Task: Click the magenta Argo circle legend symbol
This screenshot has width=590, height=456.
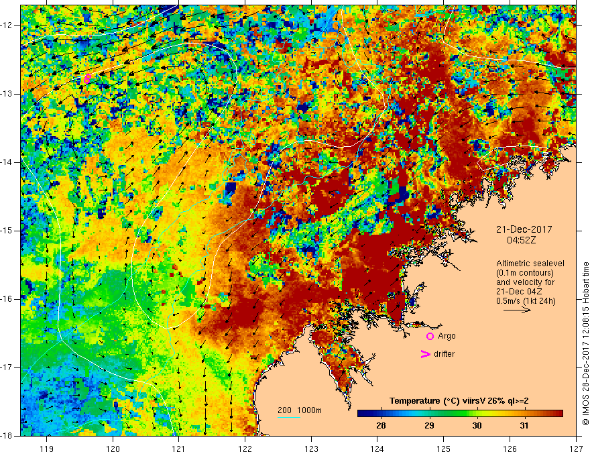Action: tap(430, 336)
